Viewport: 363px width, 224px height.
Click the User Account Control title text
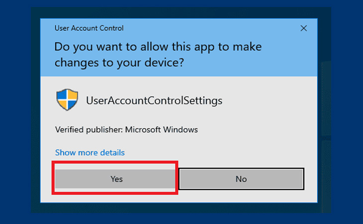click(89, 28)
